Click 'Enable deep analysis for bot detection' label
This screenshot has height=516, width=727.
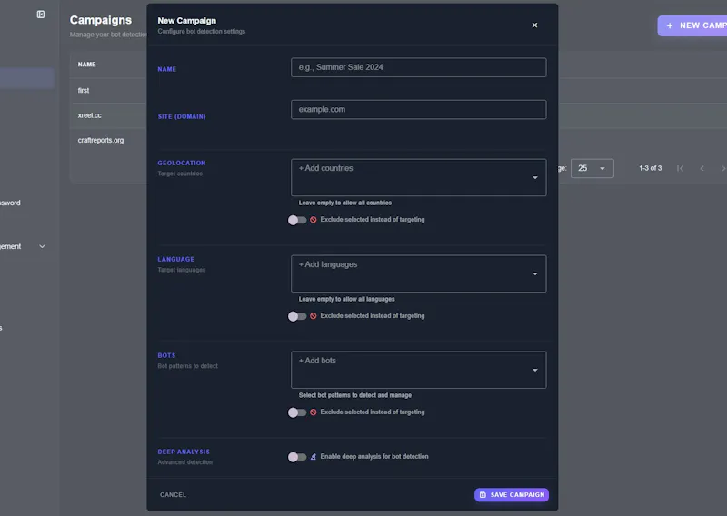(374, 457)
